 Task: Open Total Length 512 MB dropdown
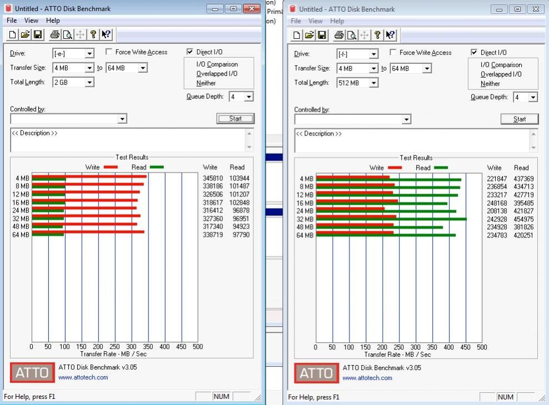374,83
